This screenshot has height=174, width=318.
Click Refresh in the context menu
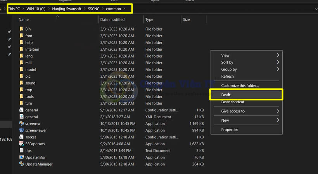(227, 76)
